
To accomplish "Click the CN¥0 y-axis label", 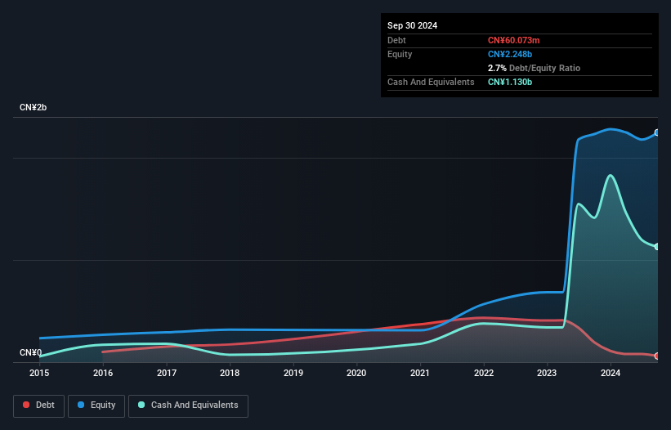I will 30,352.
